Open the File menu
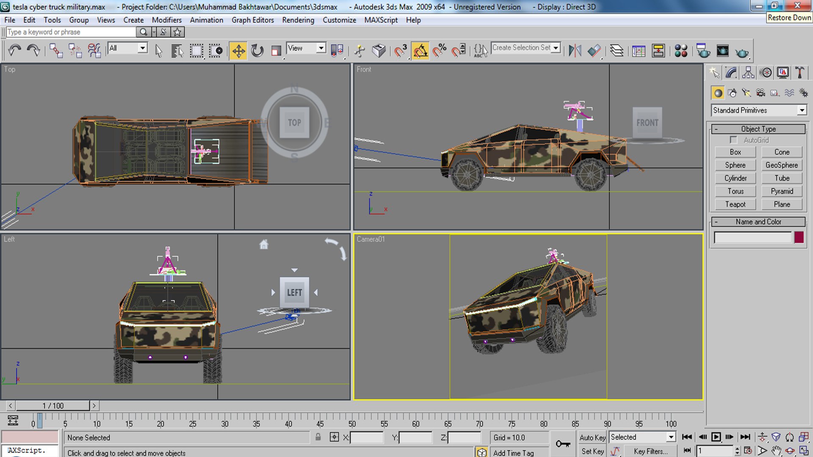The image size is (813, 457). 10,20
